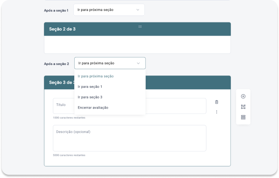Click the Após a seção 2 label

56,64
